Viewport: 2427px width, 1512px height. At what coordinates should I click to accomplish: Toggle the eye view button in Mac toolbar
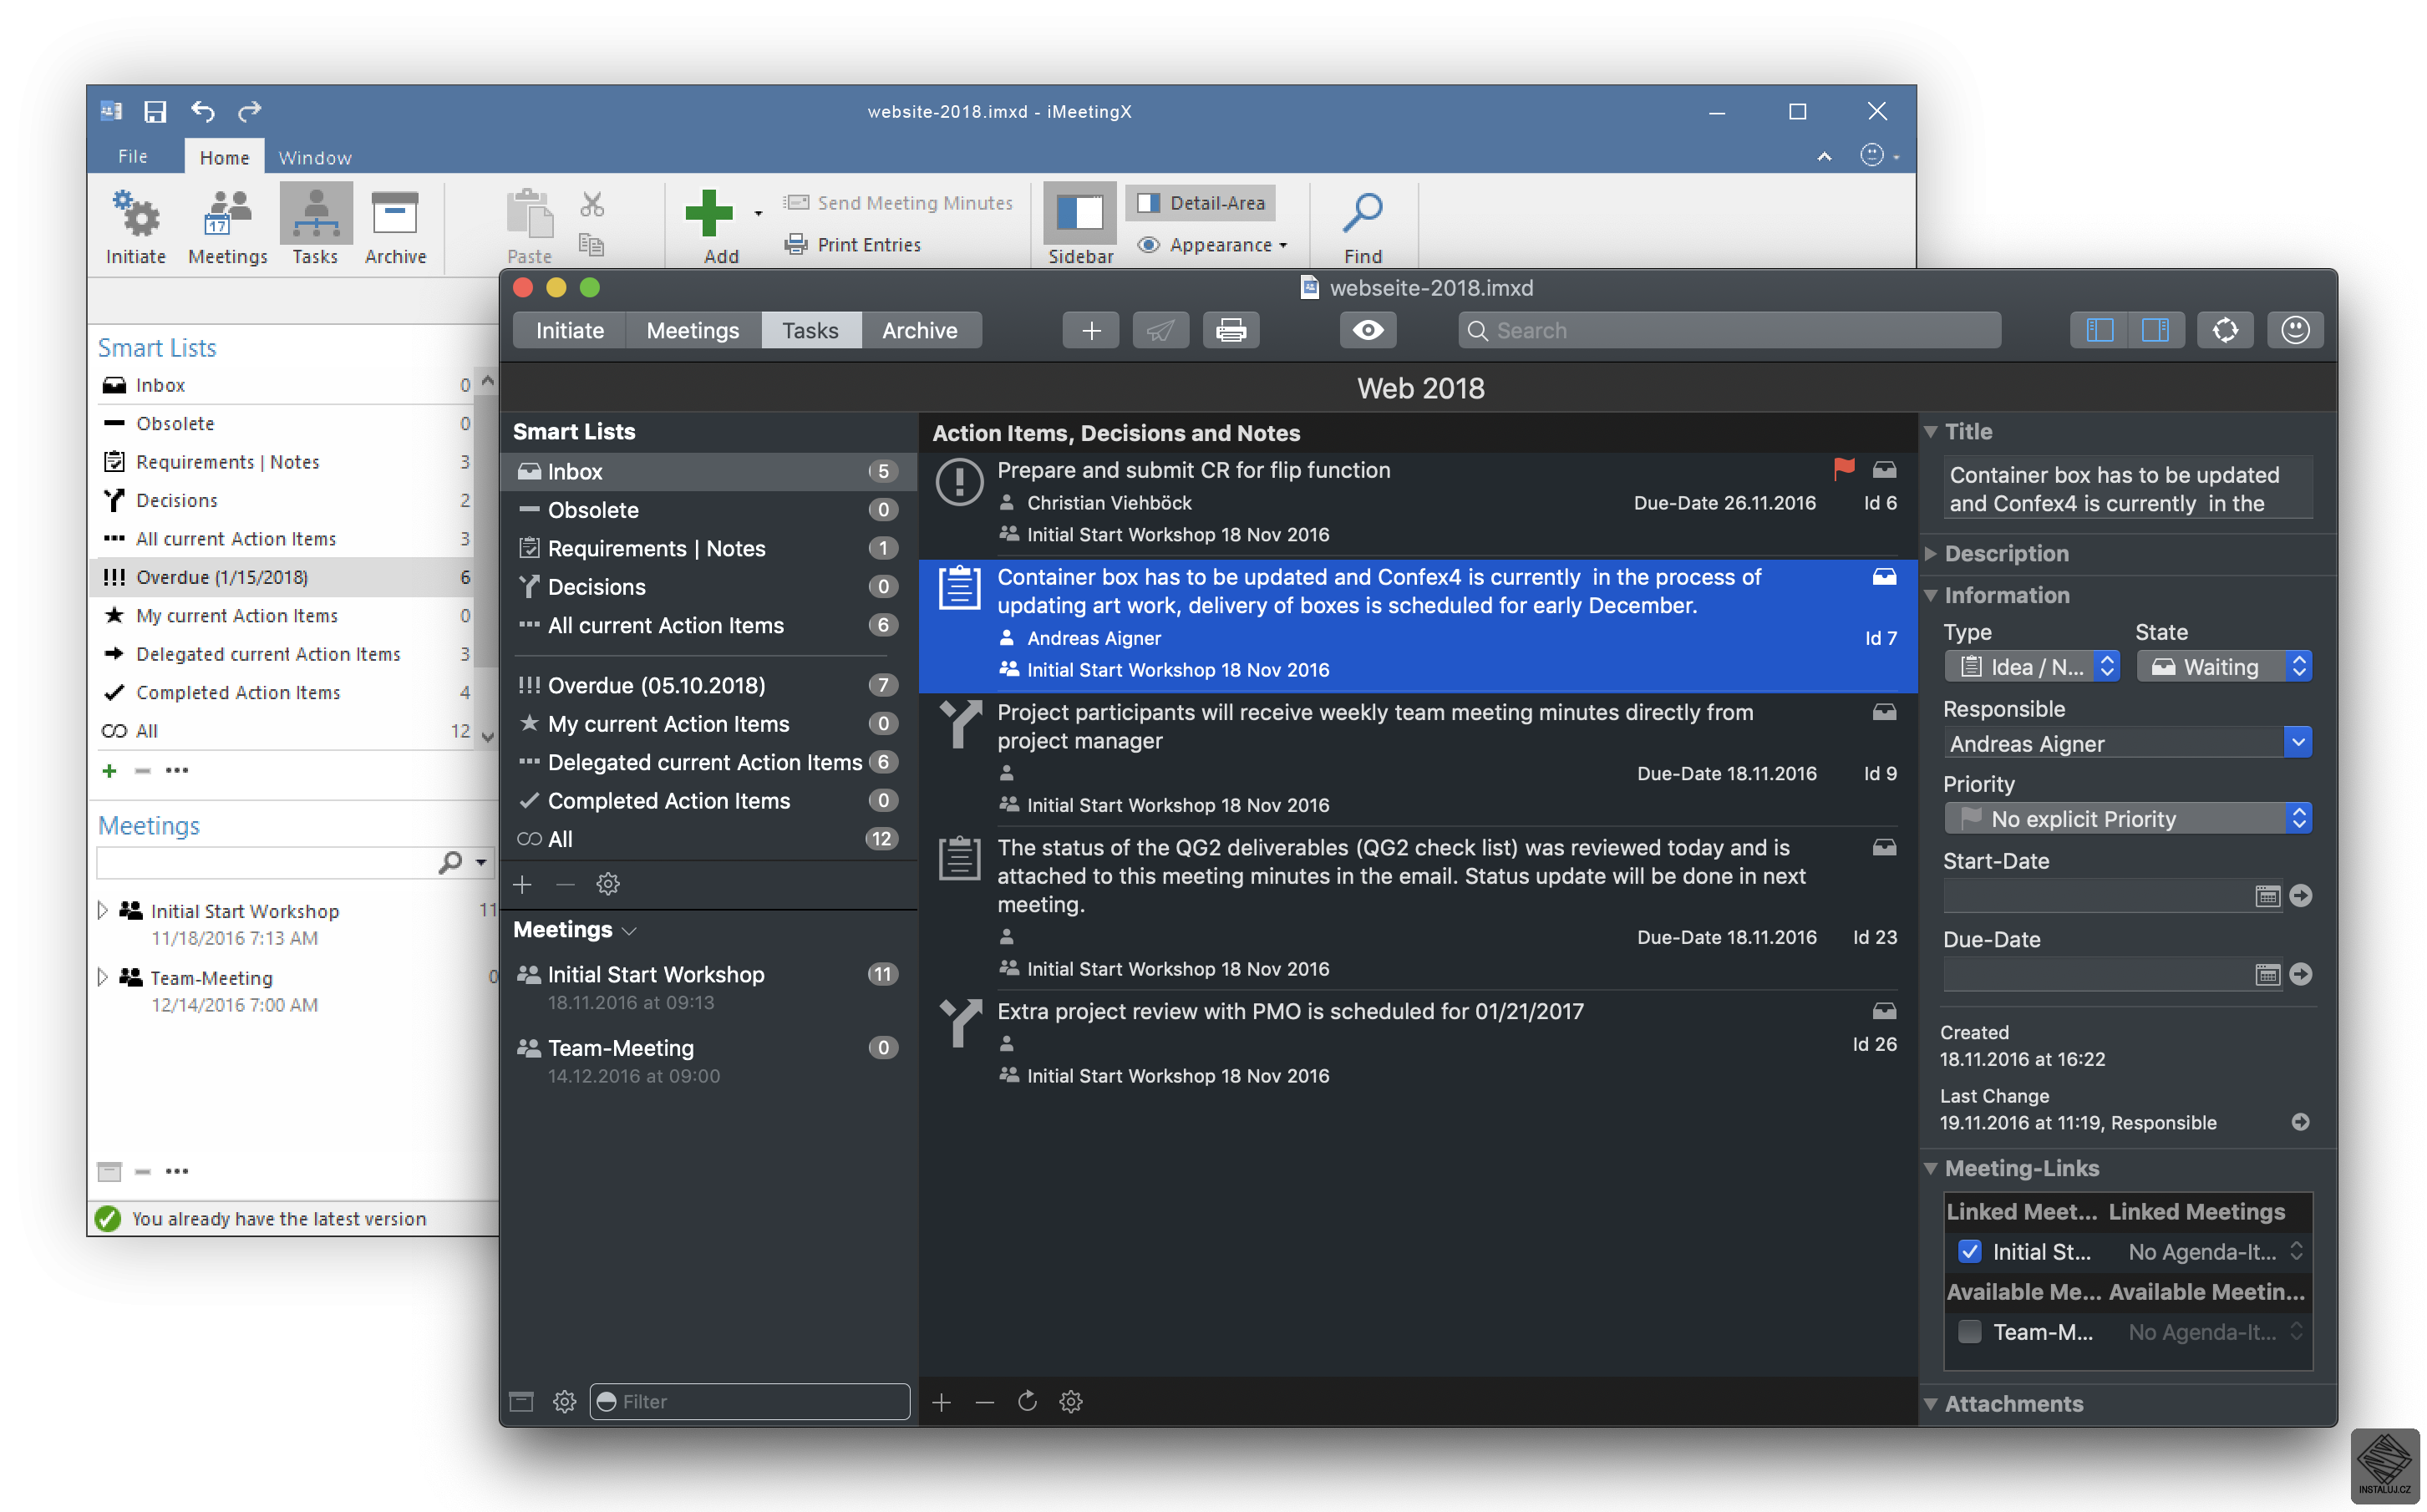point(1367,330)
